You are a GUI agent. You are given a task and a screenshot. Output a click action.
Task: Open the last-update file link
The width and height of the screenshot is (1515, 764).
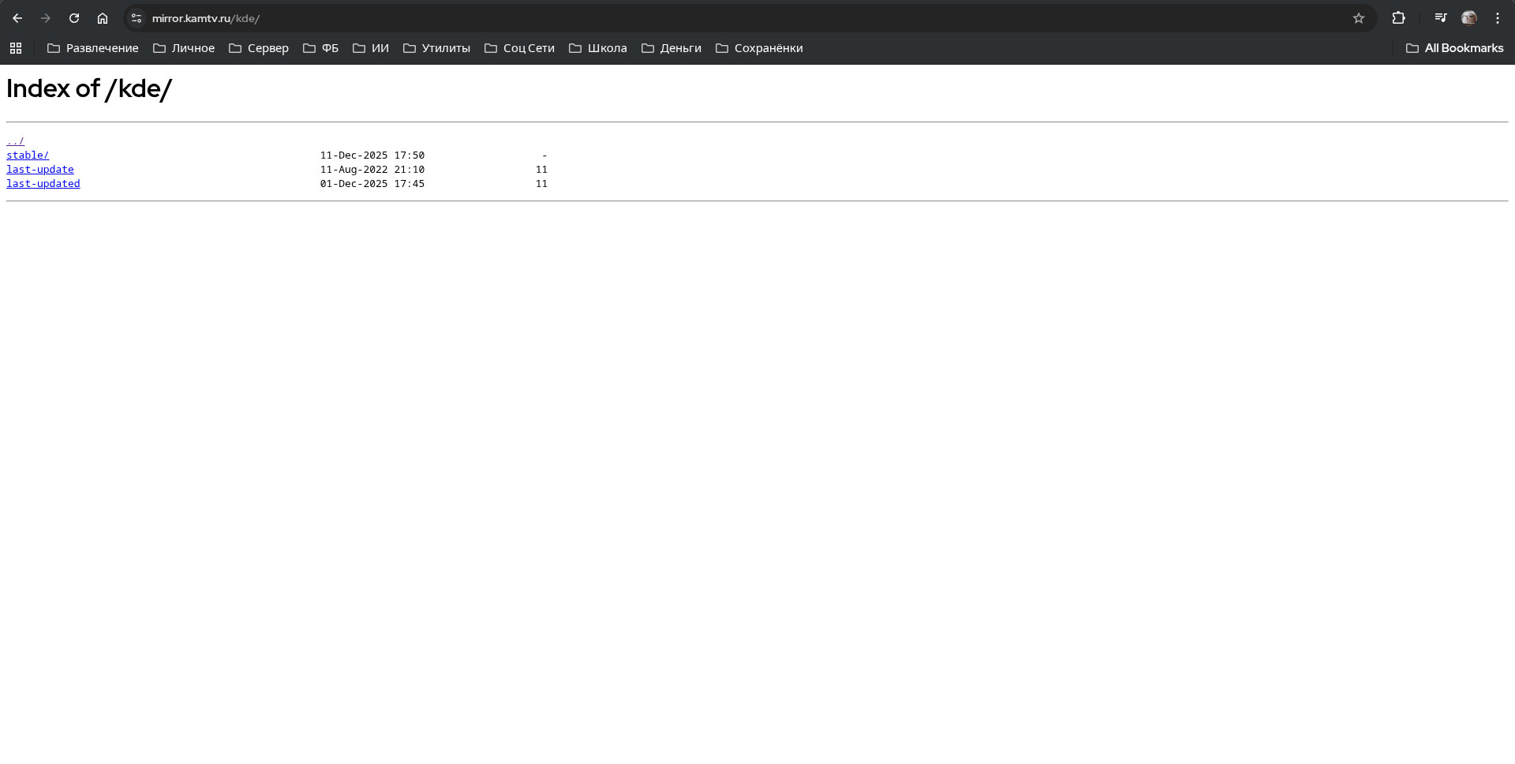[40, 170]
